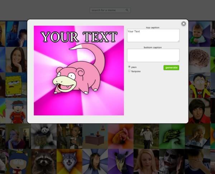Open the South Park red jacket kid thumbnail
The height and width of the screenshot is (174, 215).
click(16, 111)
